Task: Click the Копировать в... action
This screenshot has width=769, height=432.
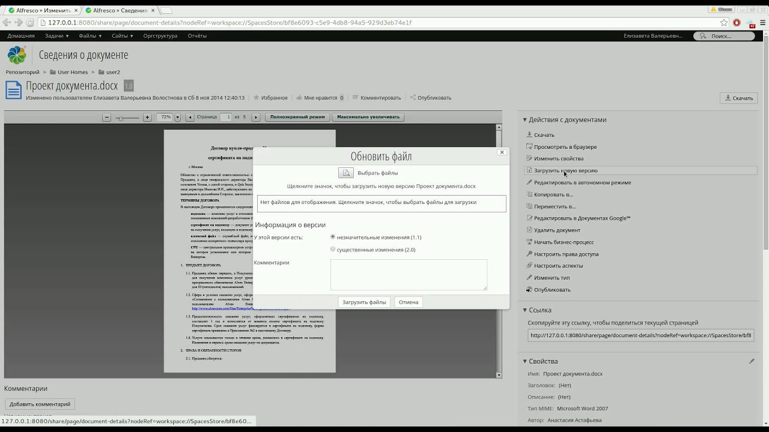Action: point(553,194)
